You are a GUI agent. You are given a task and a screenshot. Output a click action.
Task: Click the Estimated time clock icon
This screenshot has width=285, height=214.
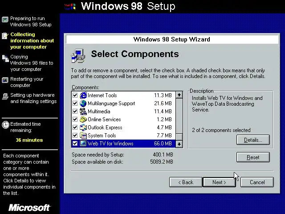tap(5, 125)
